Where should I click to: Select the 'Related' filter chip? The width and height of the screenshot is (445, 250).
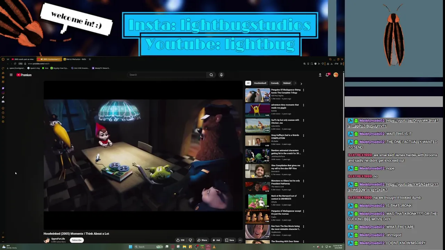pos(287,83)
